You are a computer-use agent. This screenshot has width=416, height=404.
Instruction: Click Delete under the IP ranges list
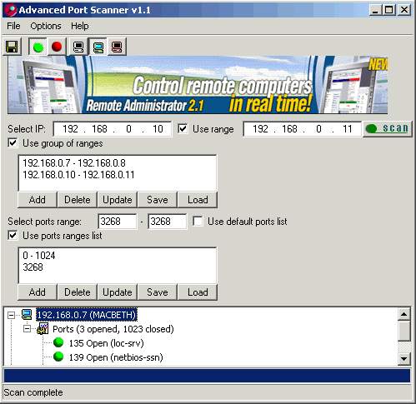pos(77,200)
